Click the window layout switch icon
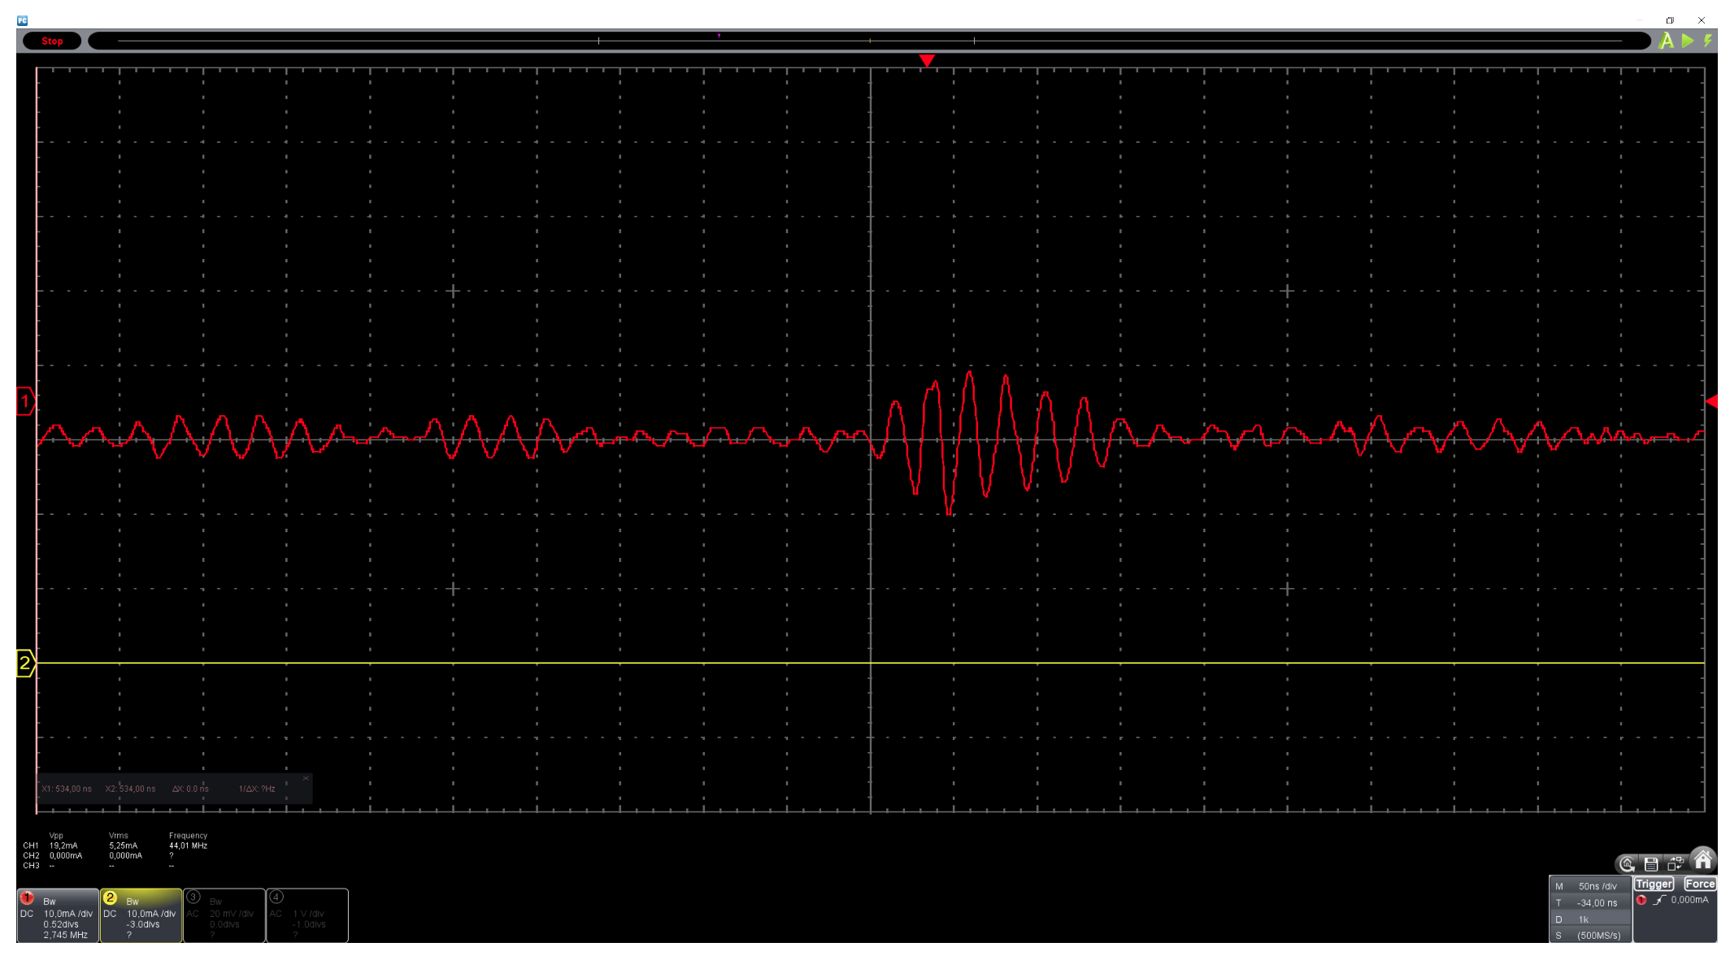Image resolution: width=1730 pixels, height=960 pixels. pos(1676,864)
